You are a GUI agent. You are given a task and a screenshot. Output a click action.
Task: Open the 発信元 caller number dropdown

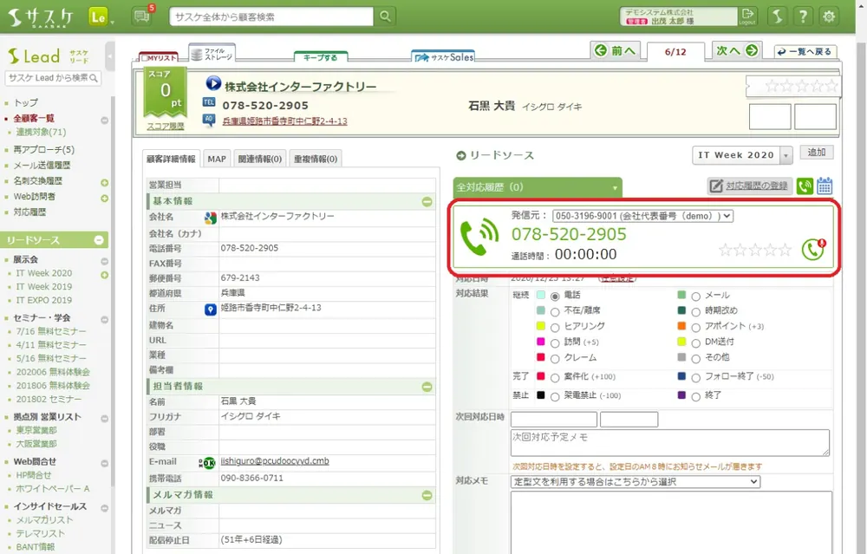pos(642,216)
